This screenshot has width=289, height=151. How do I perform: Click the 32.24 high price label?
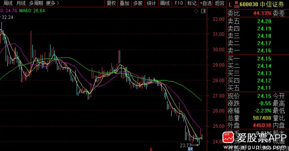click(x=7, y=17)
